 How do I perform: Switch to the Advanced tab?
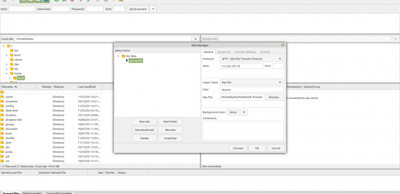(224, 52)
